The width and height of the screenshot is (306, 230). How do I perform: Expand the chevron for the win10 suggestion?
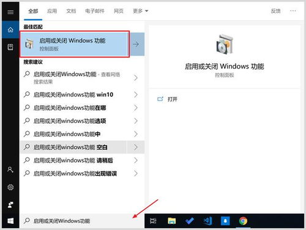[136, 94]
